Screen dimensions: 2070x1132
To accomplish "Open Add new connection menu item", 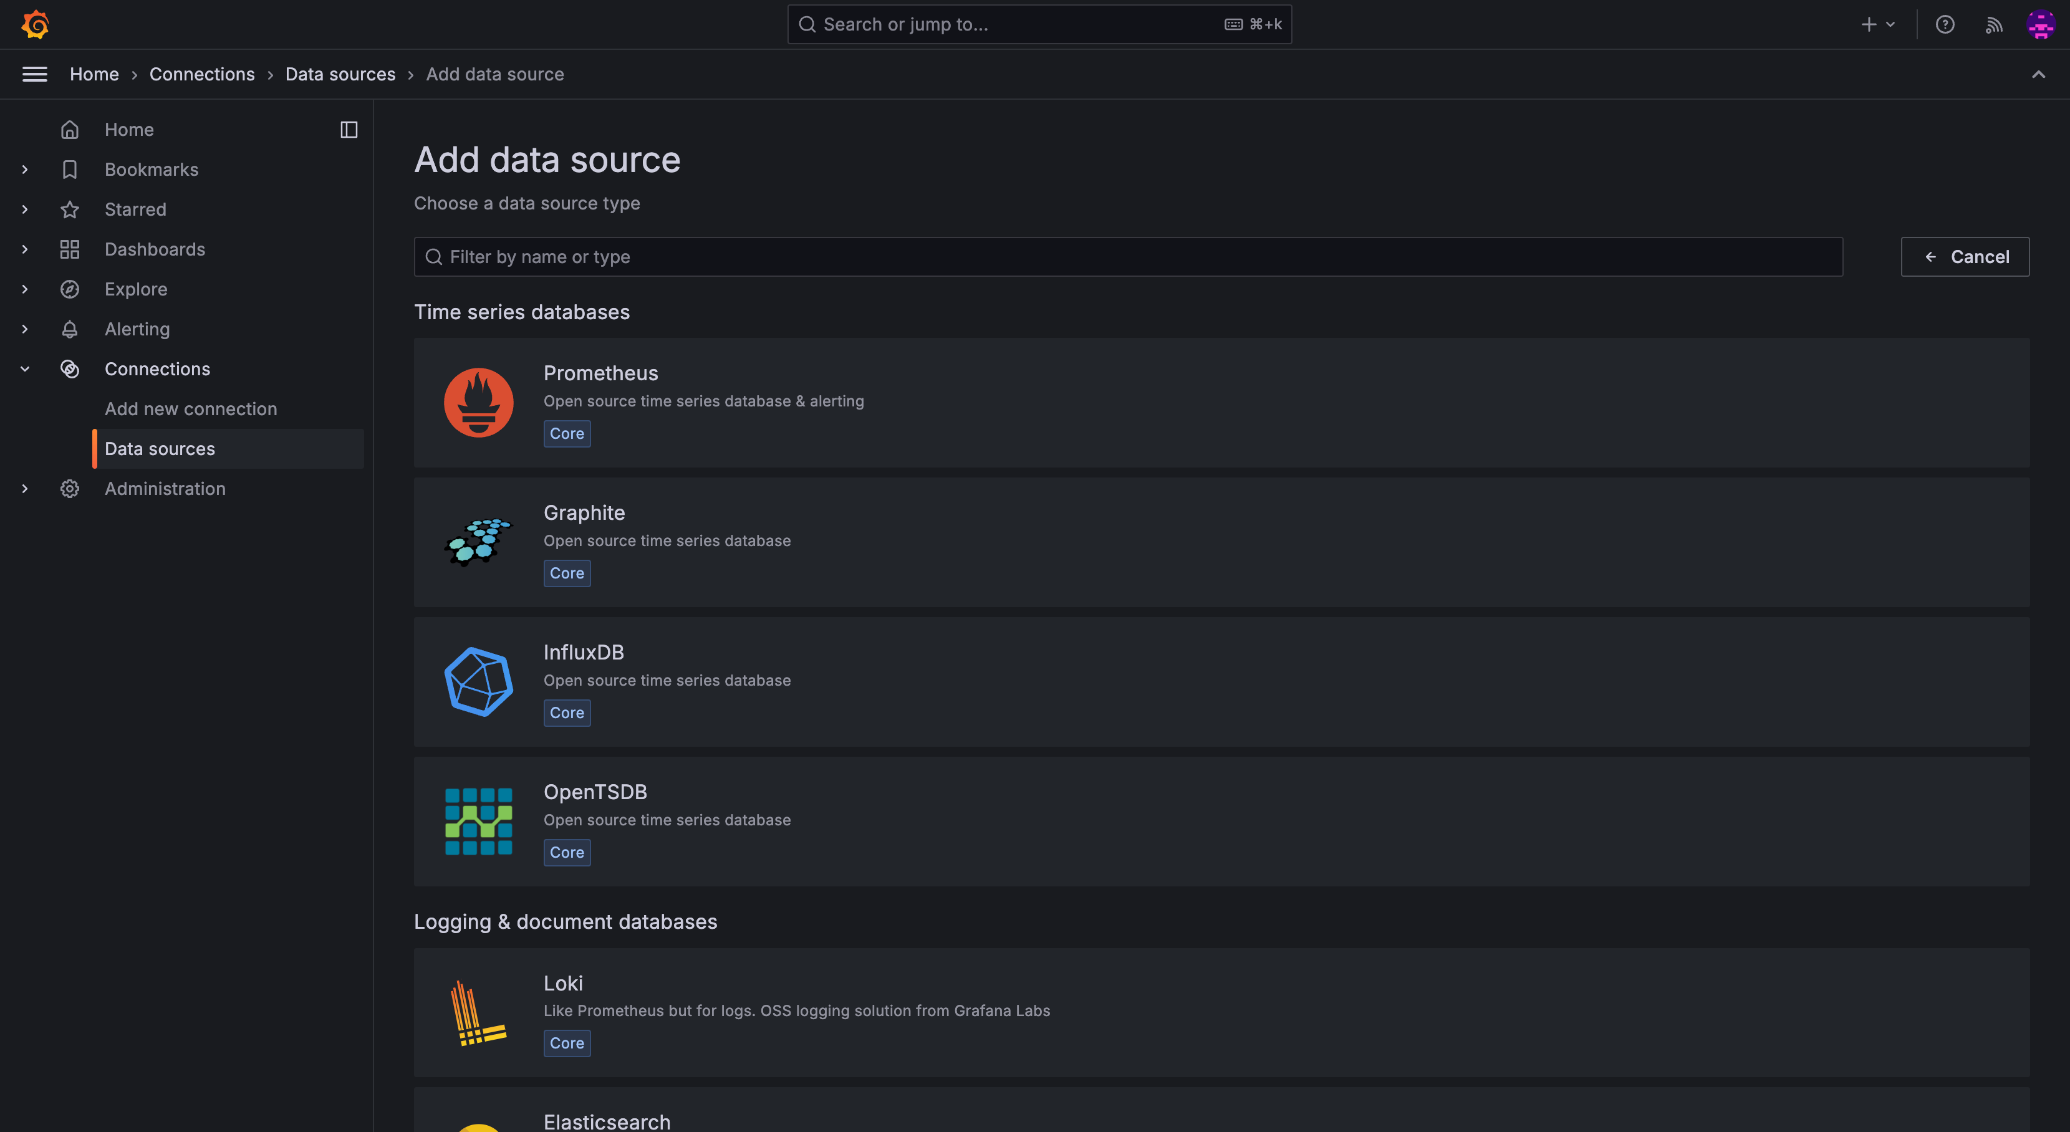I will [x=190, y=409].
